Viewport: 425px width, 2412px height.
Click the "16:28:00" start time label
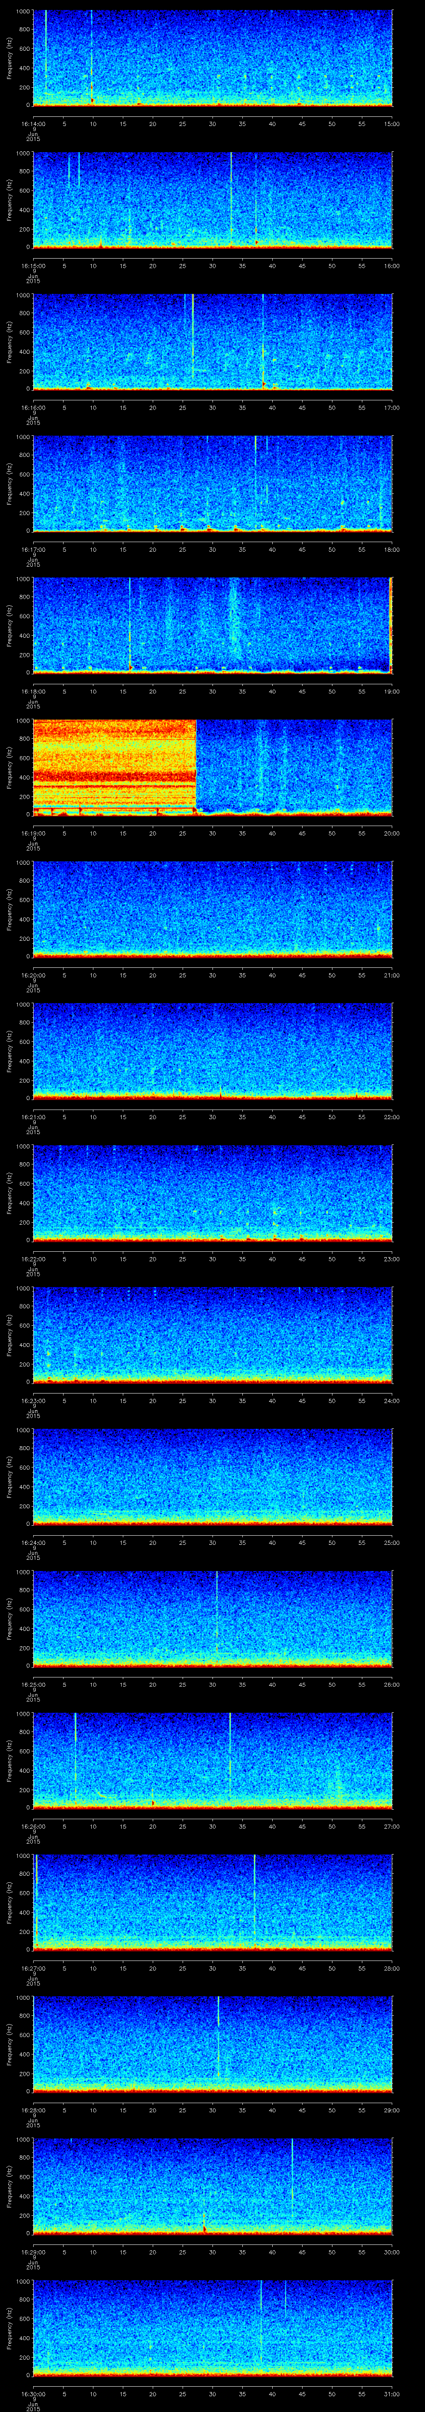(x=33, y=2109)
